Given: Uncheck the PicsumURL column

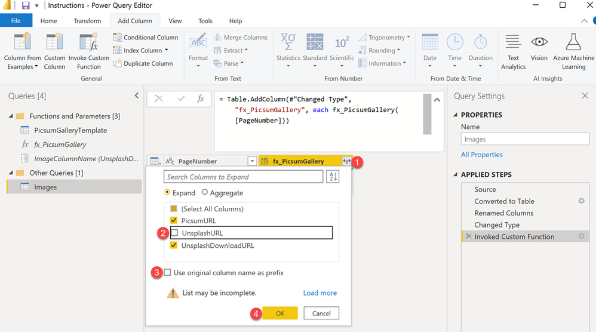Looking at the screenshot, I should tap(174, 220).
